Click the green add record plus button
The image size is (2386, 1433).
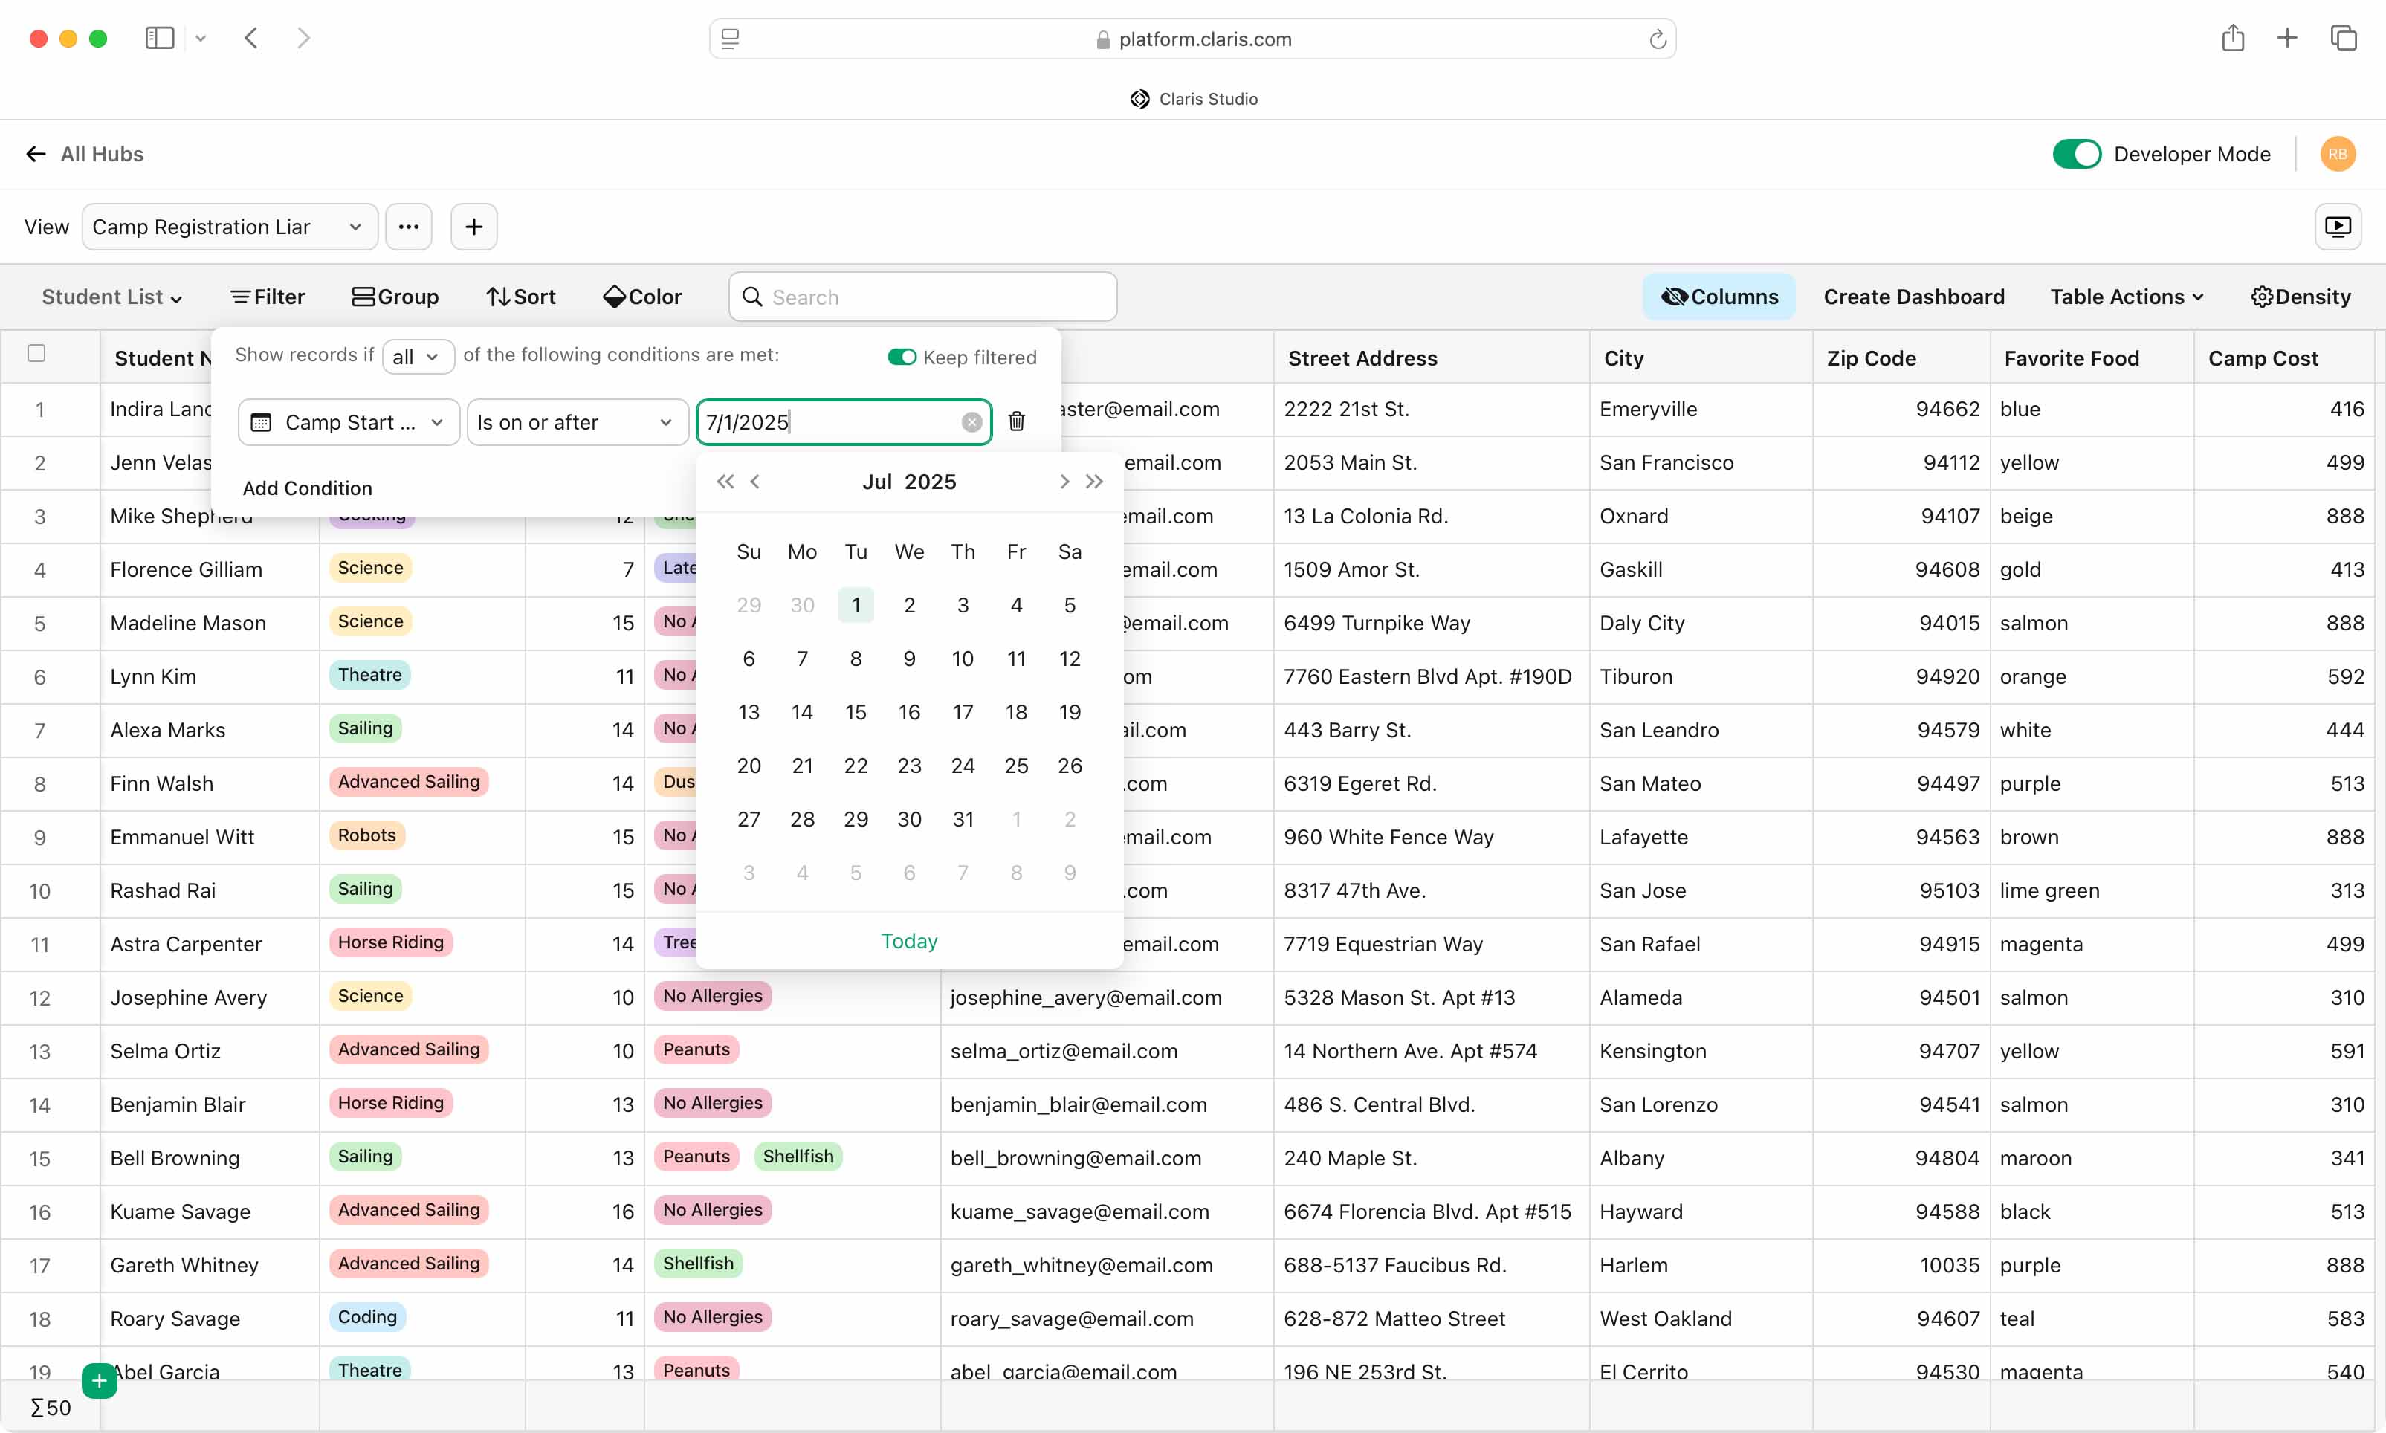[x=100, y=1381]
